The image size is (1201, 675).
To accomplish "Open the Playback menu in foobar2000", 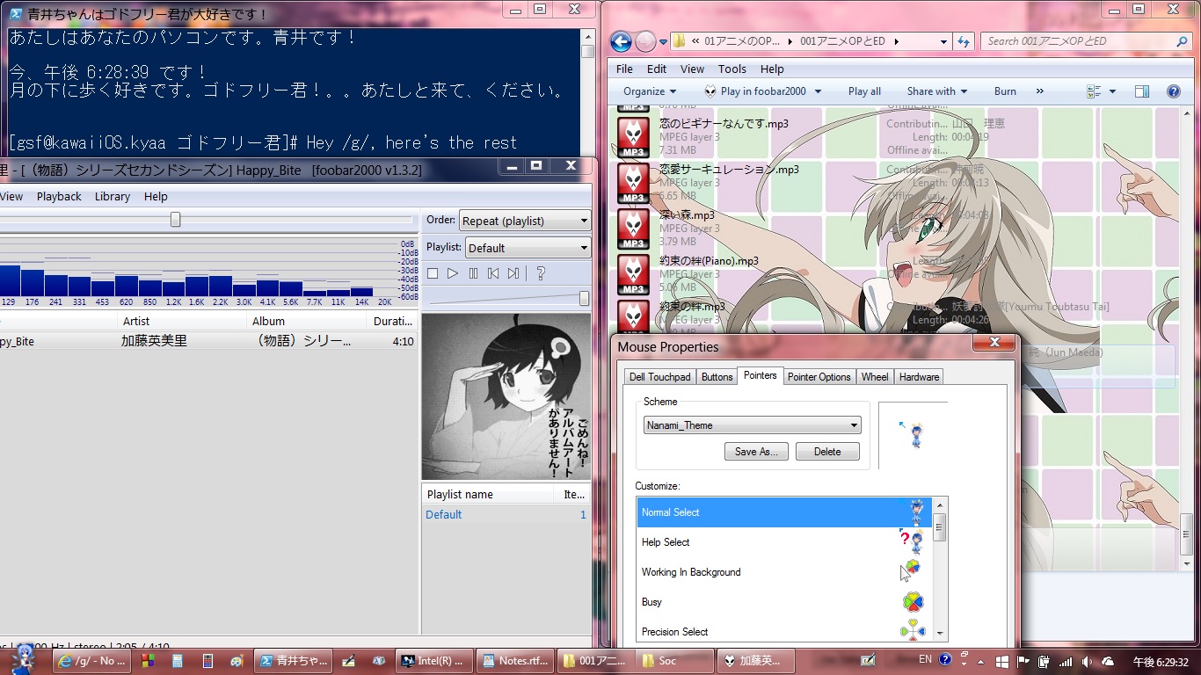I will pyautogui.click(x=59, y=197).
